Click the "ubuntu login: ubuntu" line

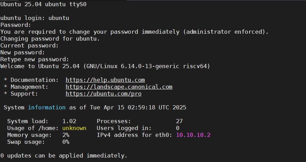pos(34,18)
